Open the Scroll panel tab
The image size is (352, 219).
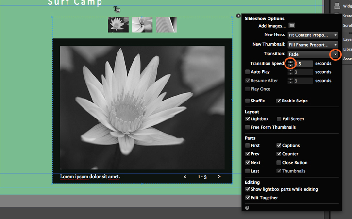(x=347, y=25)
